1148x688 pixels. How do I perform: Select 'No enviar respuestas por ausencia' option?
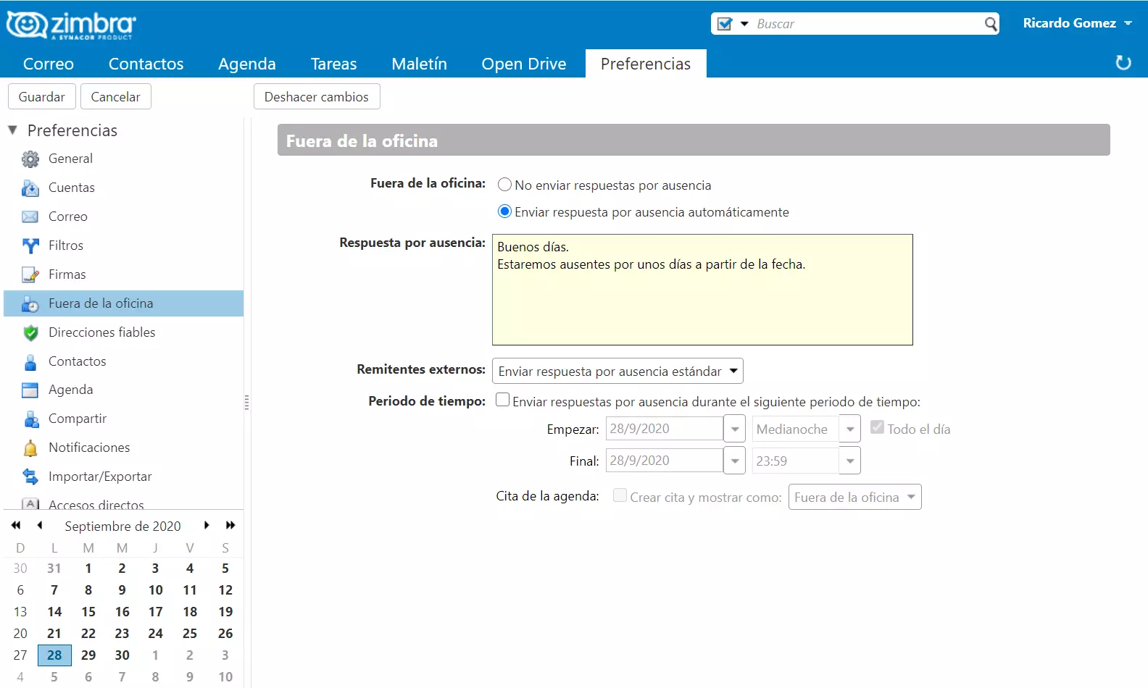coord(504,185)
